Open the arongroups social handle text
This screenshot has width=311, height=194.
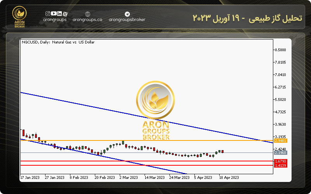point(55,20)
